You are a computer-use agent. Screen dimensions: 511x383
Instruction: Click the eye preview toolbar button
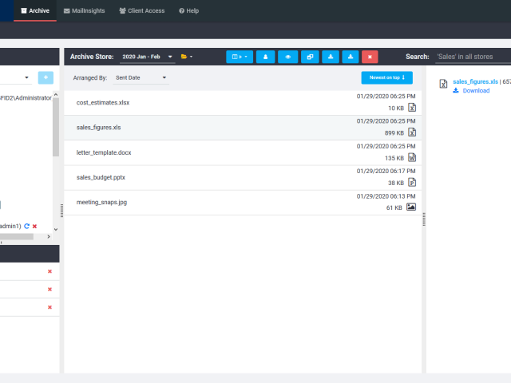[x=287, y=57]
